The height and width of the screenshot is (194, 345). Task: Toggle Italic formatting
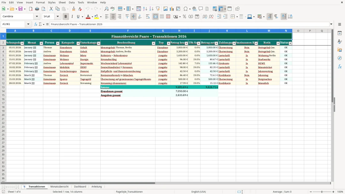pos(72,17)
